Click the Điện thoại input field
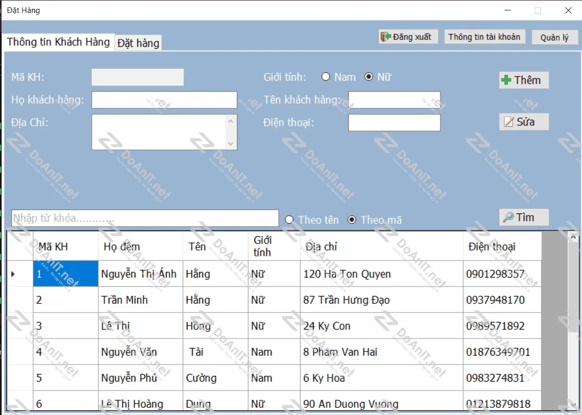The width and height of the screenshot is (582, 415). point(394,123)
